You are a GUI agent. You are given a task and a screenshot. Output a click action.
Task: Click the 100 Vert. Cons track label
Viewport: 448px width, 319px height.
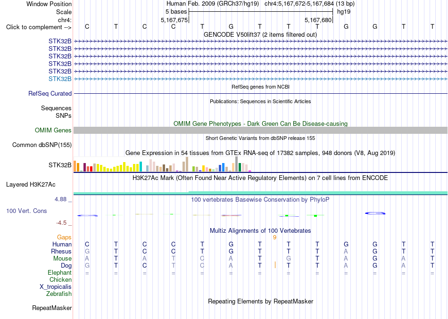(26, 211)
